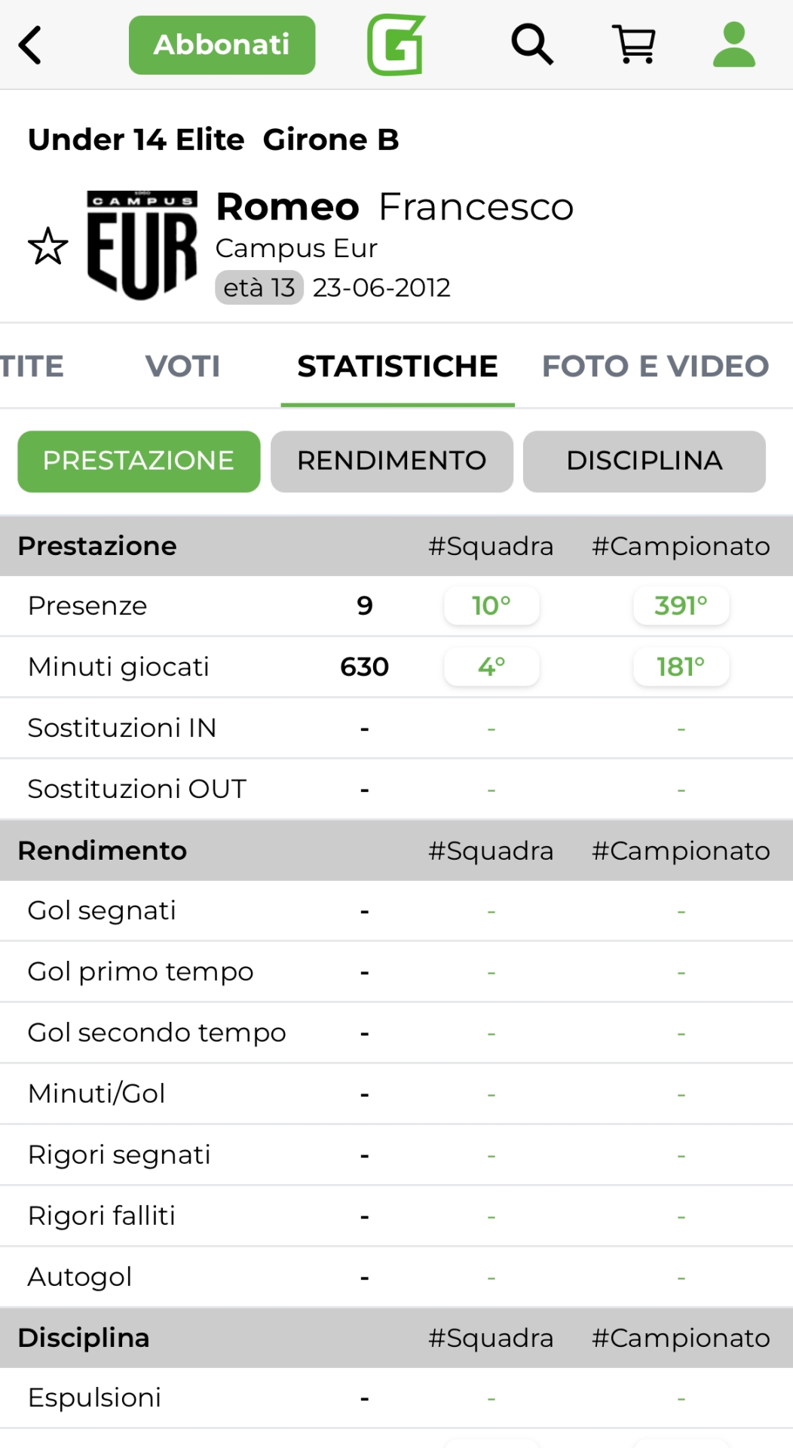The image size is (793, 1448).
Task: Click the Campus Eur team logo
Action: point(142,245)
